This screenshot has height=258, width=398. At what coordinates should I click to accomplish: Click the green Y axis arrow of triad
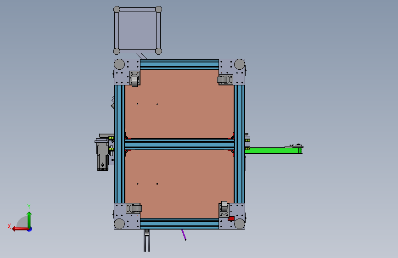29,219
